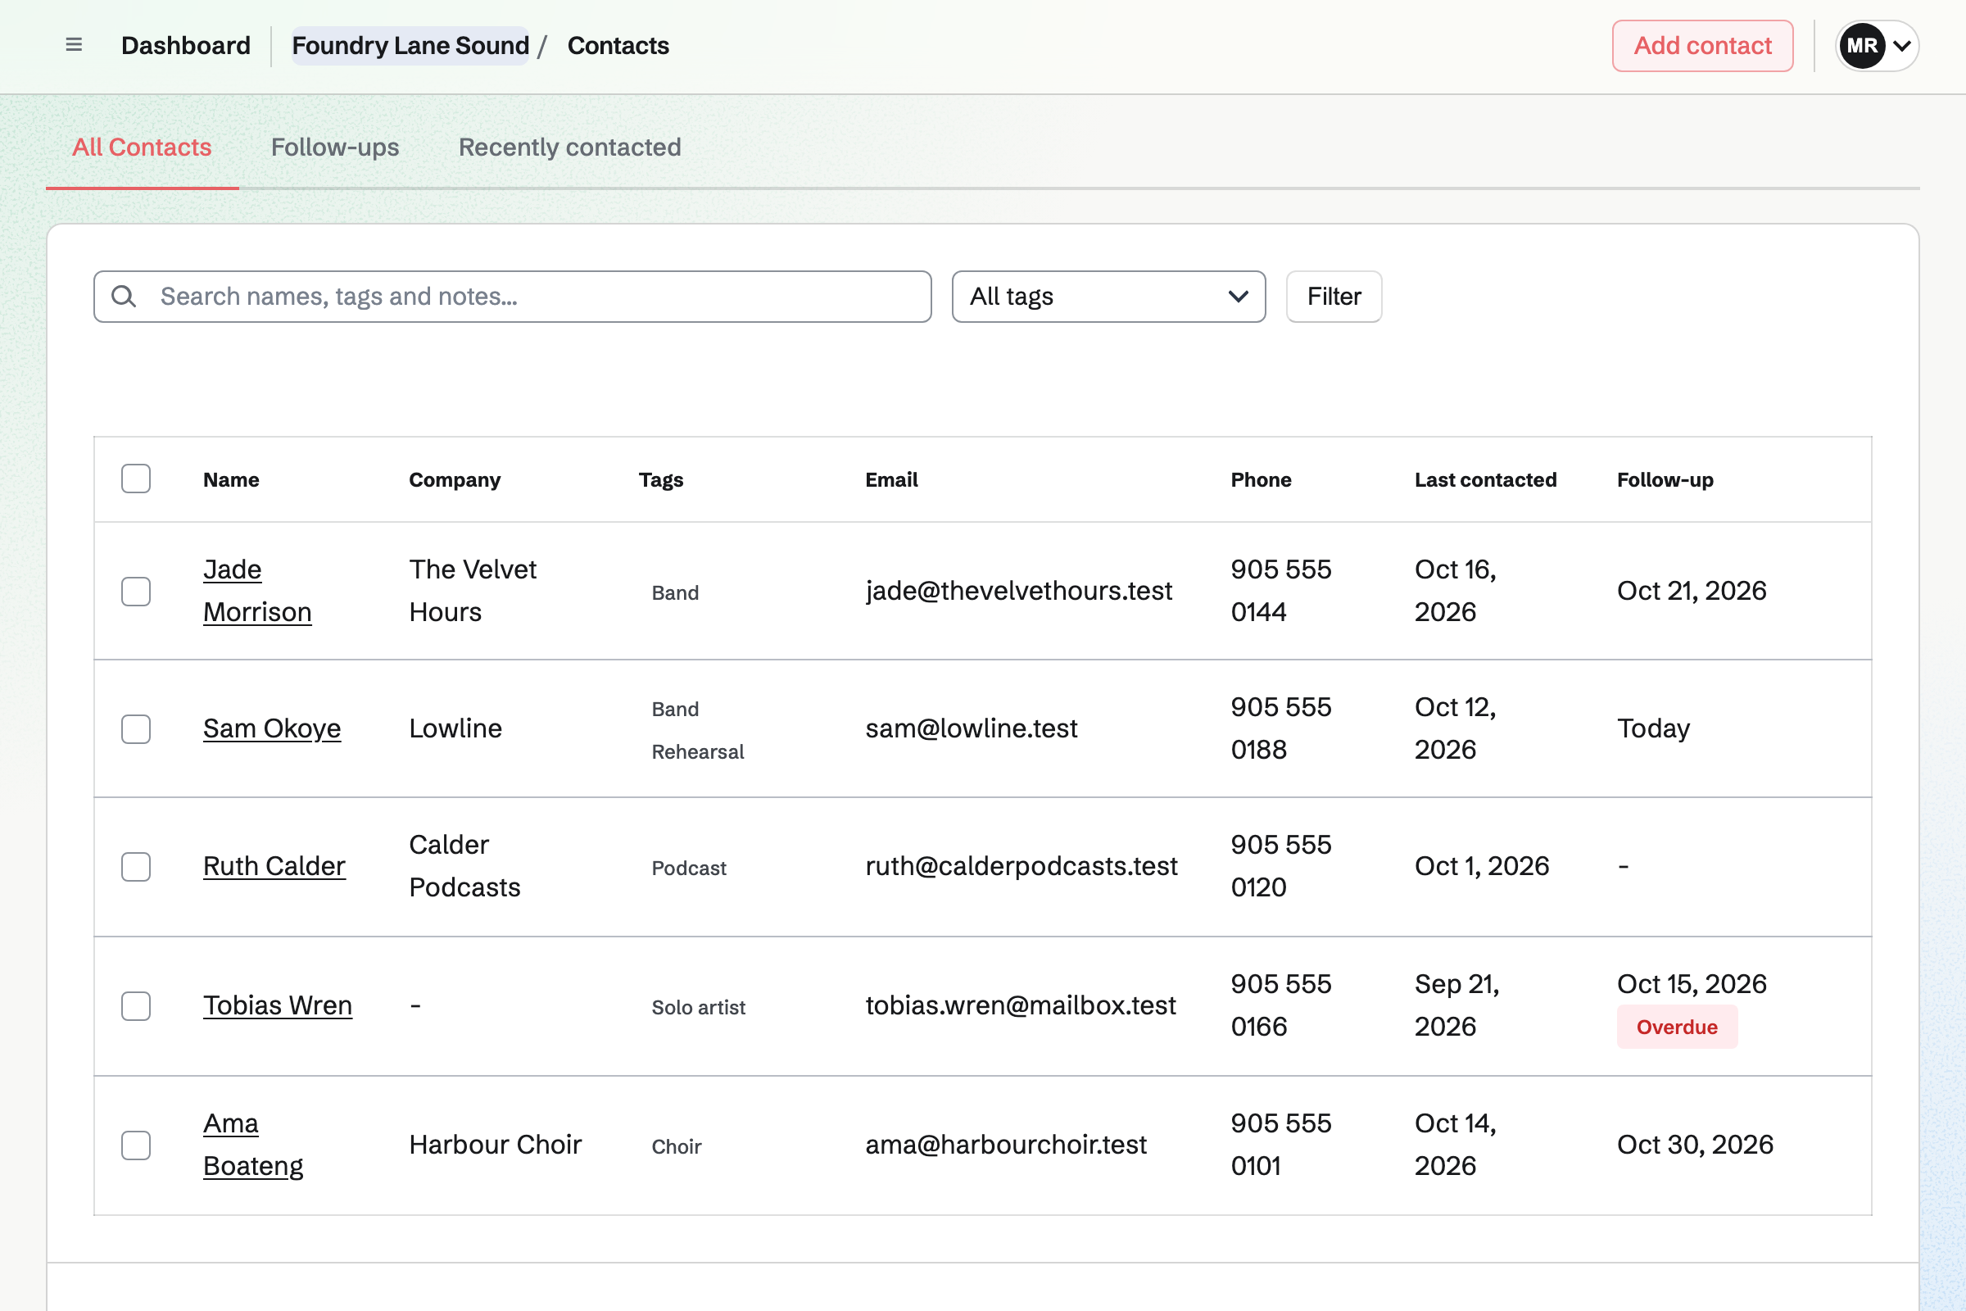
Task: Click email tobias.wren@mailbox.test
Action: [1021, 1005]
